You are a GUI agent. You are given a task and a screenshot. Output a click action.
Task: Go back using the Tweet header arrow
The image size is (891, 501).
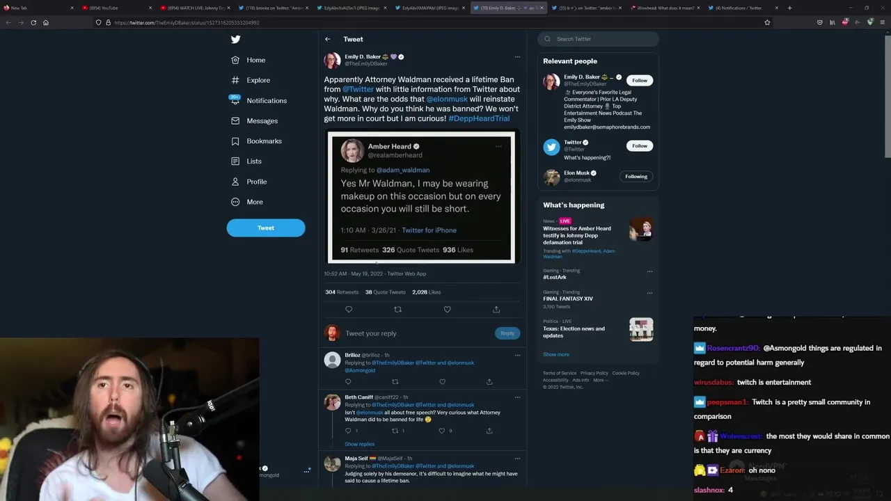tap(327, 39)
